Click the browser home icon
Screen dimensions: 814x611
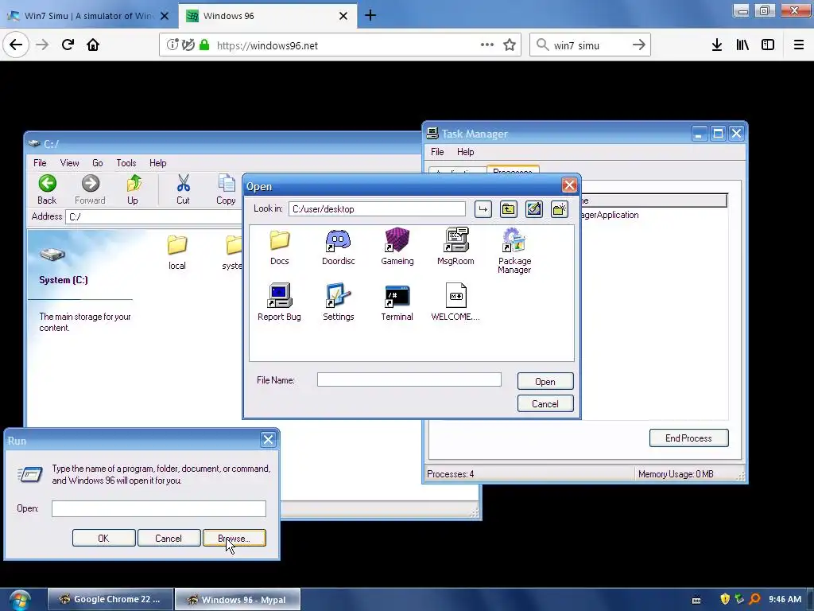[93, 45]
